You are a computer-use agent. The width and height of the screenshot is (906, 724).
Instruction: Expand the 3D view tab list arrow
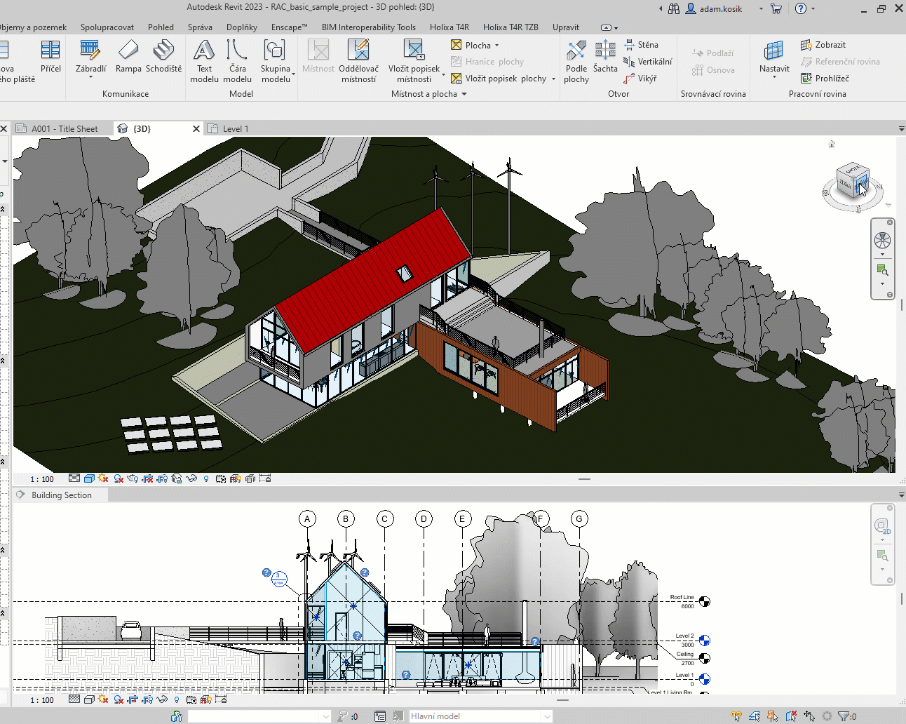tap(901, 129)
